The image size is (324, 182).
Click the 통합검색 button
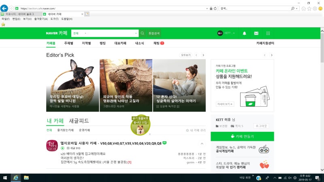(x=154, y=33)
